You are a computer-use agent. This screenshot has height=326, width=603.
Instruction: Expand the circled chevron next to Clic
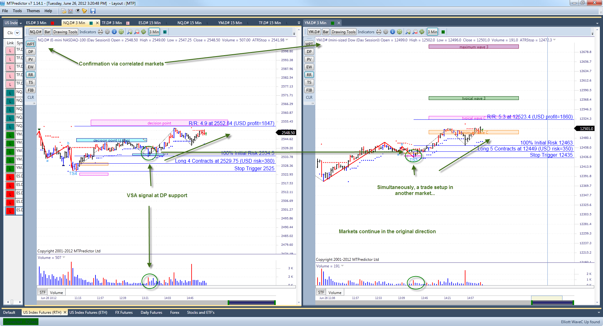17,33
